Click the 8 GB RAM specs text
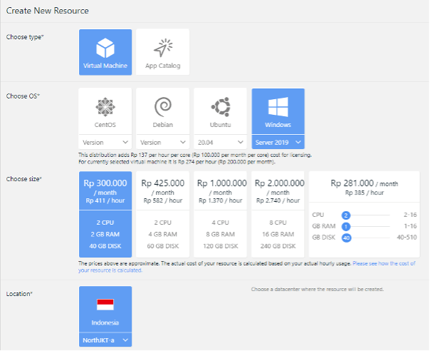This screenshot has width=430, height=351. click(221, 234)
